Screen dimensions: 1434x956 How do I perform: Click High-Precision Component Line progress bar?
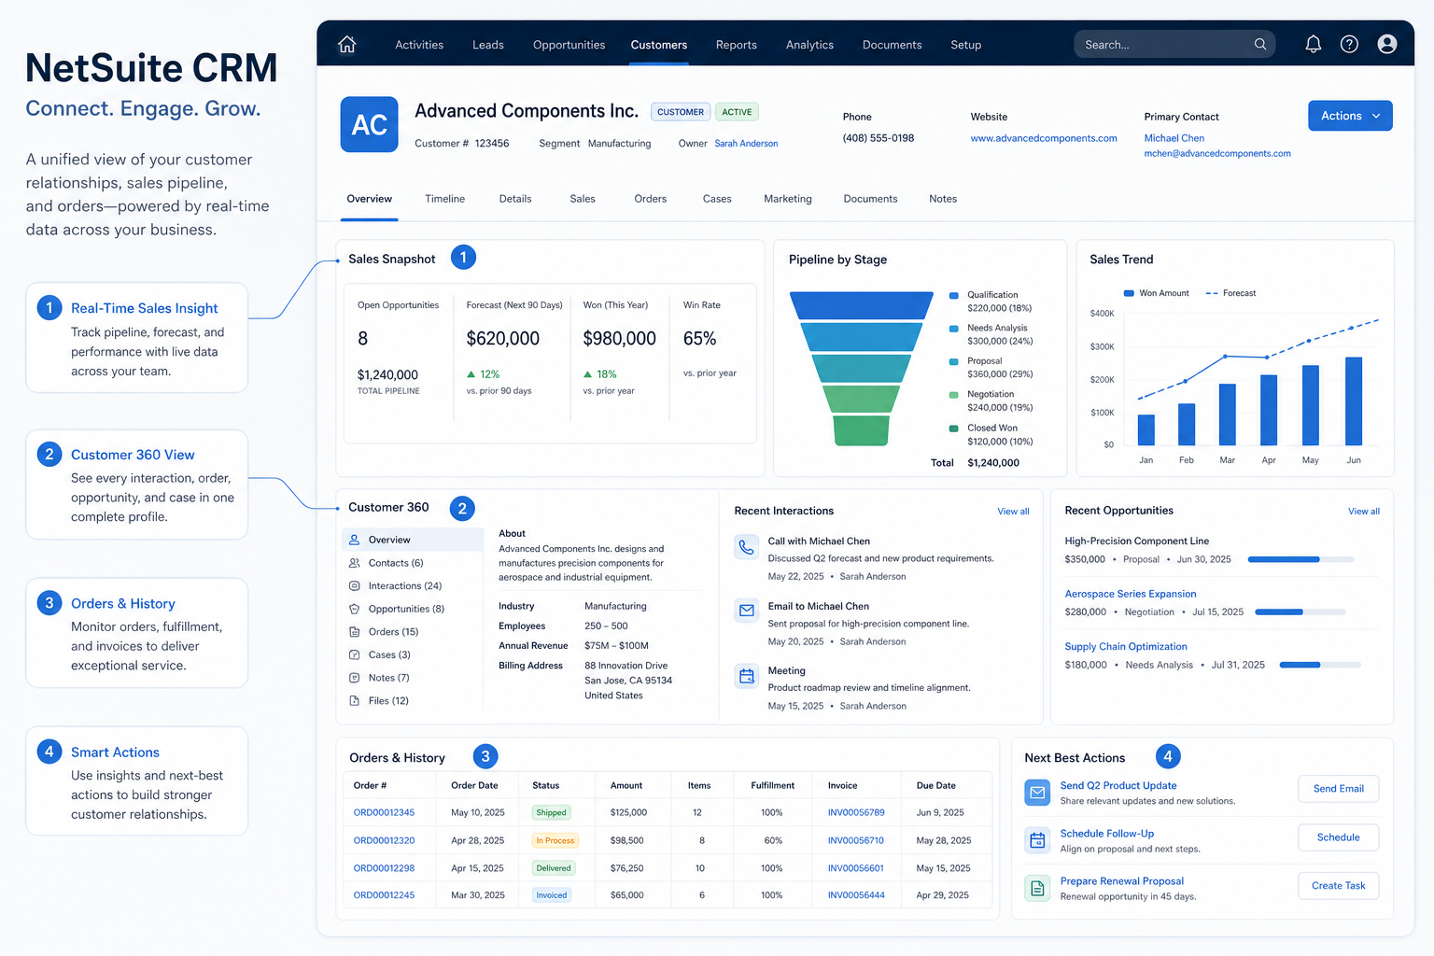pos(1300,559)
